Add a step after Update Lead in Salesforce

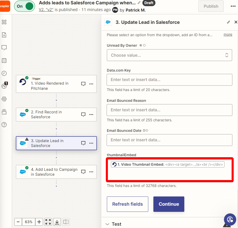[56, 157]
